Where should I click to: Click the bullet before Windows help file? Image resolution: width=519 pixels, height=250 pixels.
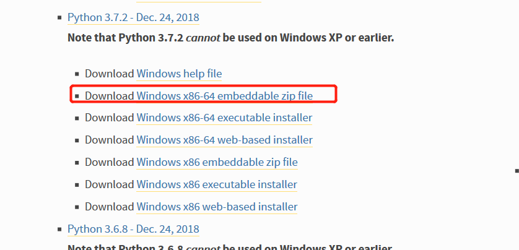pyautogui.click(x=77, y=74)
